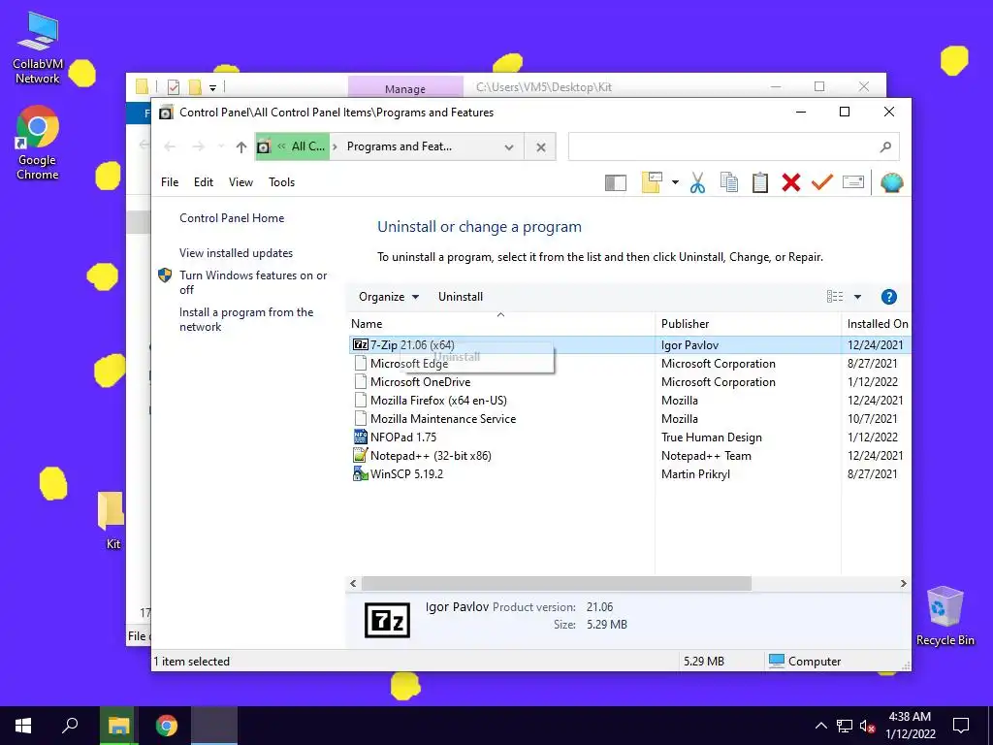
Task: Click the horizontal scrollbar left arrow
Action: point(353,583)
